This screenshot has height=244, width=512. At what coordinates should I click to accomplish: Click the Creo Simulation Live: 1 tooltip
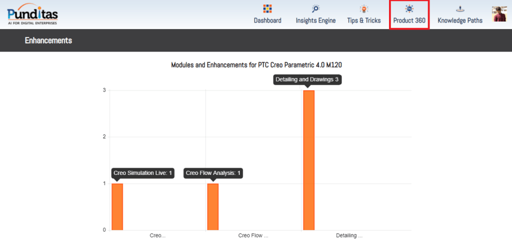pos(142,173)
